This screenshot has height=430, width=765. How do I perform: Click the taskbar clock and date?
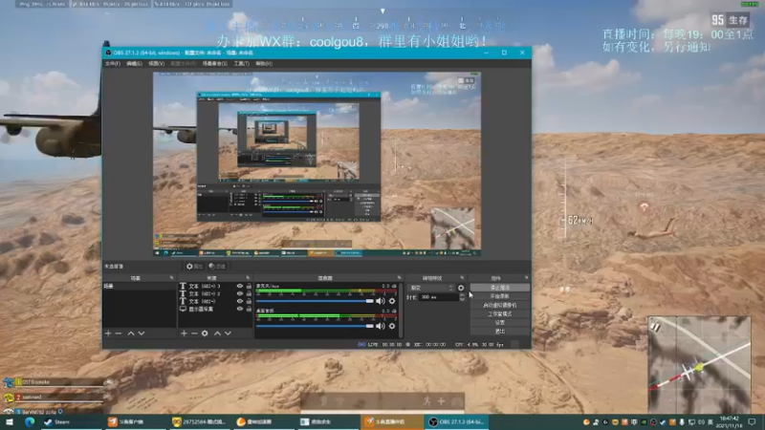[x=729, y=422]
